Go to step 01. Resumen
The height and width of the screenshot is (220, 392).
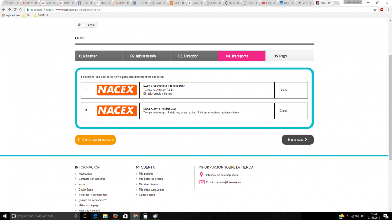(x=99, y=56)
